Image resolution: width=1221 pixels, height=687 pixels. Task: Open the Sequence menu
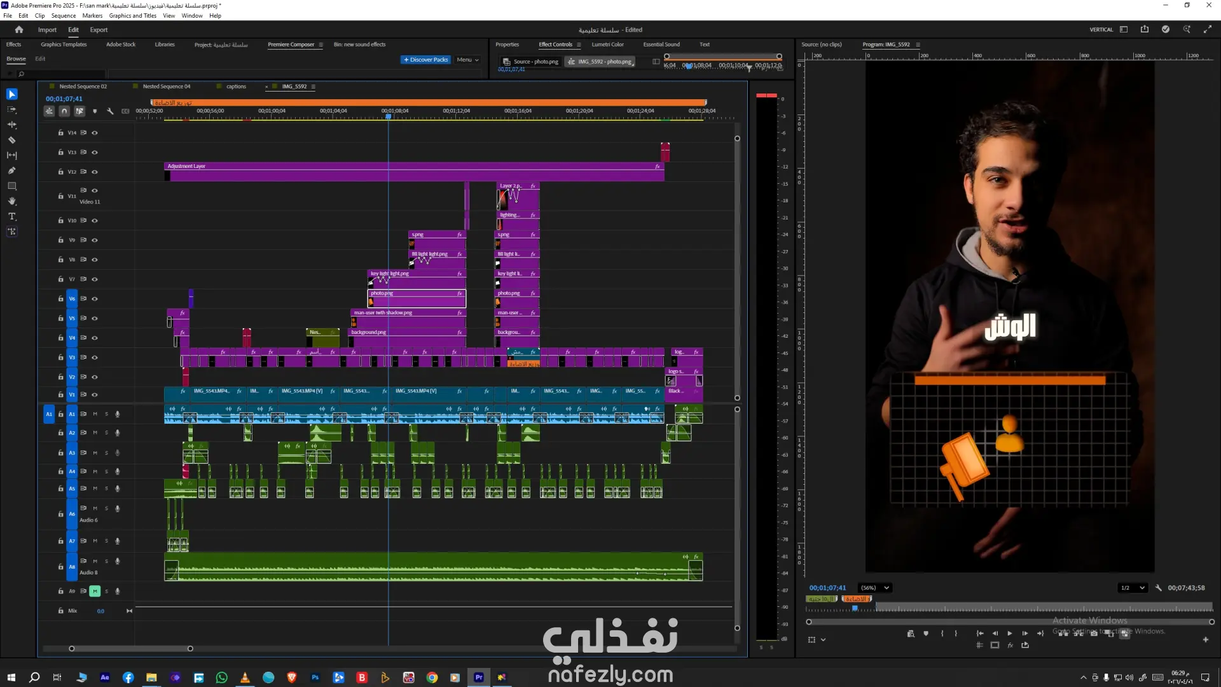pos(63,16)
